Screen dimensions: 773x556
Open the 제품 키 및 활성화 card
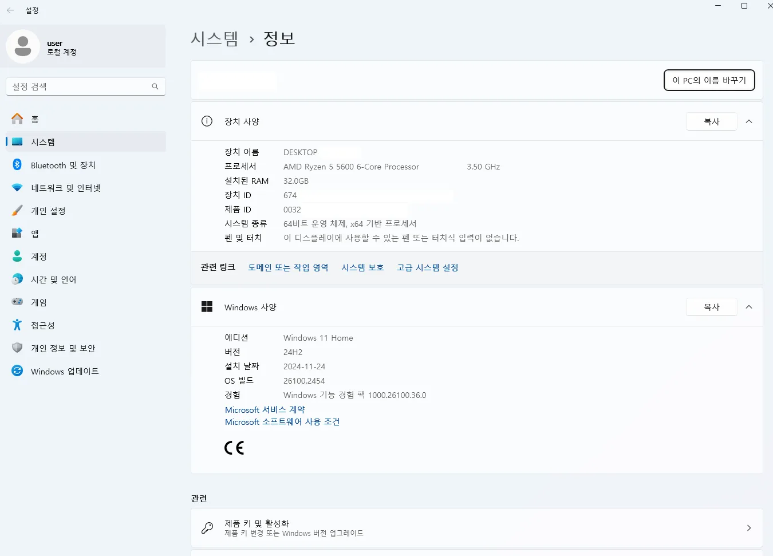477,528
